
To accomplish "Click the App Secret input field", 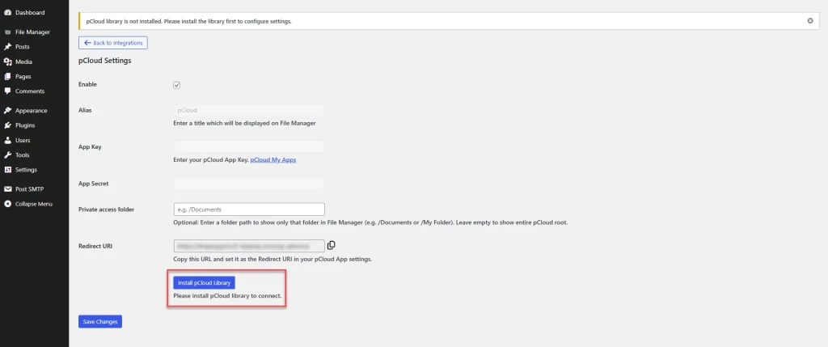I will (x=249, y=184).
